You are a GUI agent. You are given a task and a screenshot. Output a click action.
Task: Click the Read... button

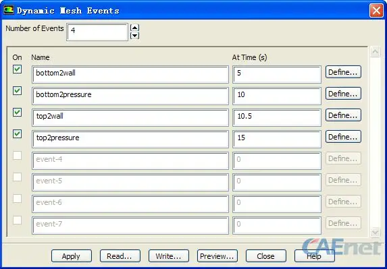coord(120,256)
